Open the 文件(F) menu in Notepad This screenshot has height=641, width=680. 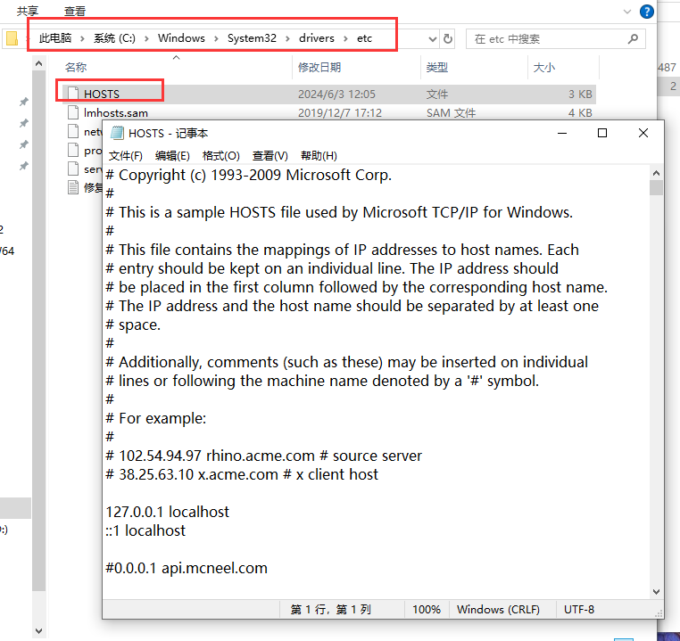[125, 156]
